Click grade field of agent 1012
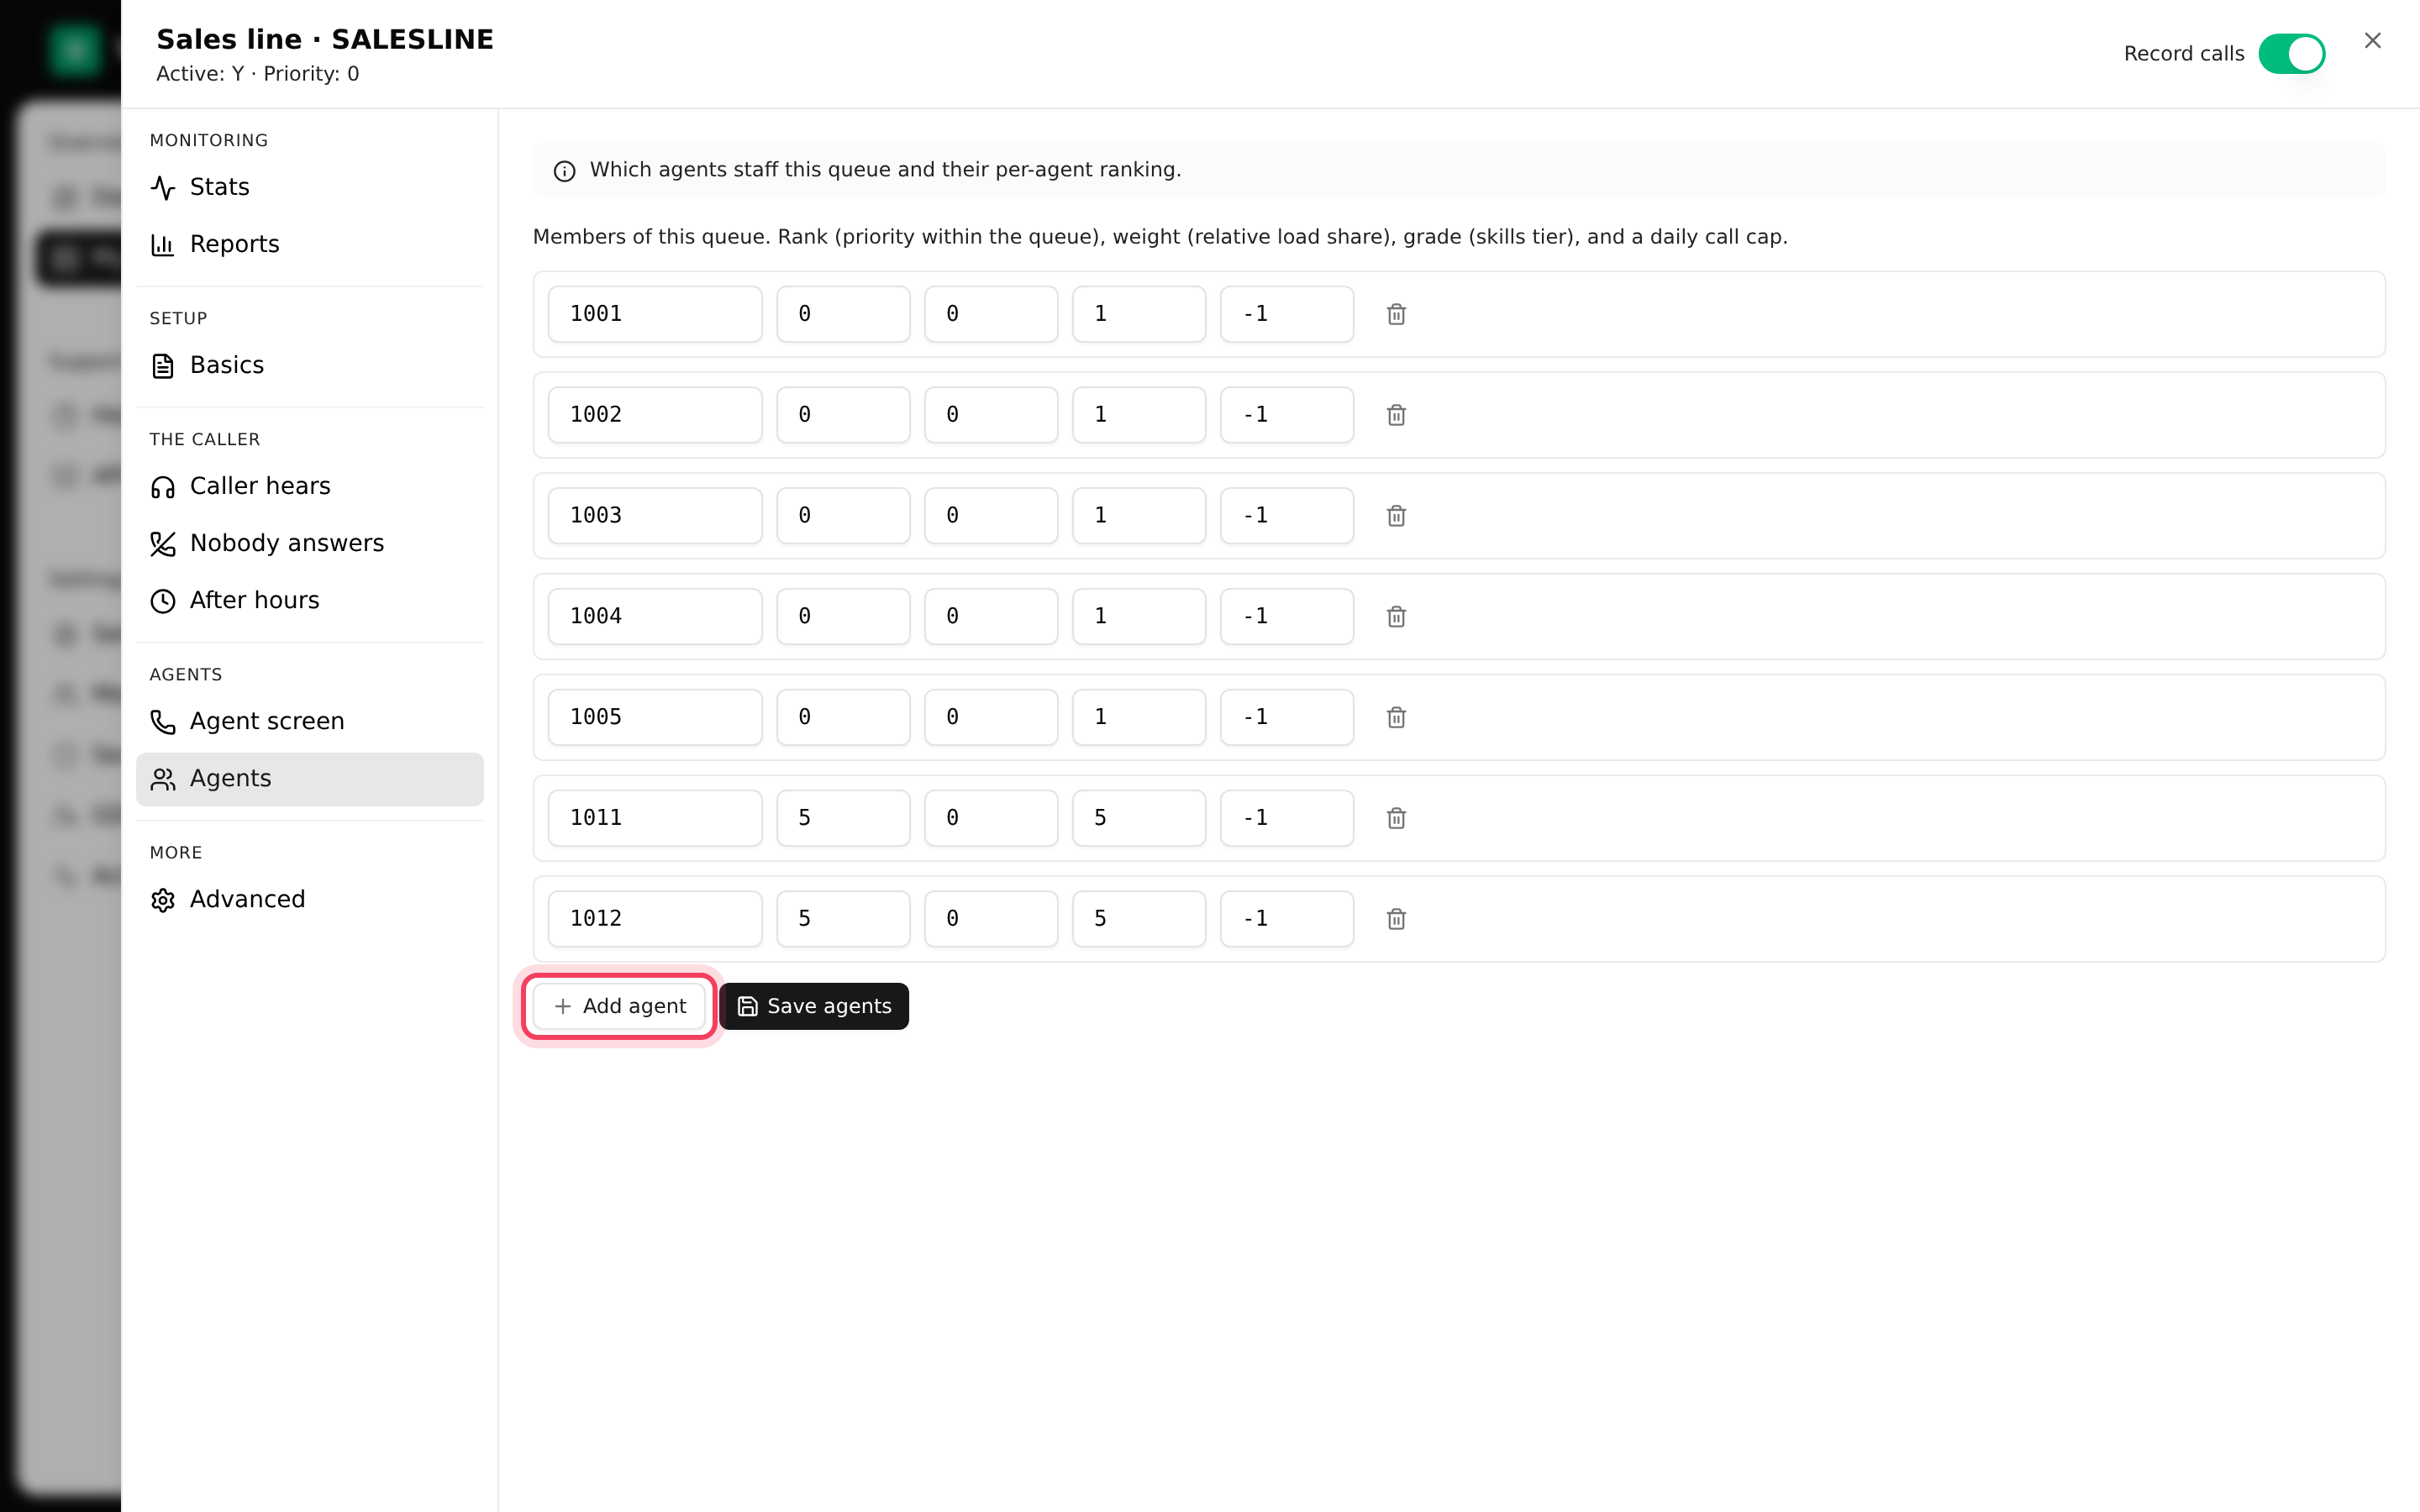The height and width of the screenshot is (1512, 2420). 1139,919
